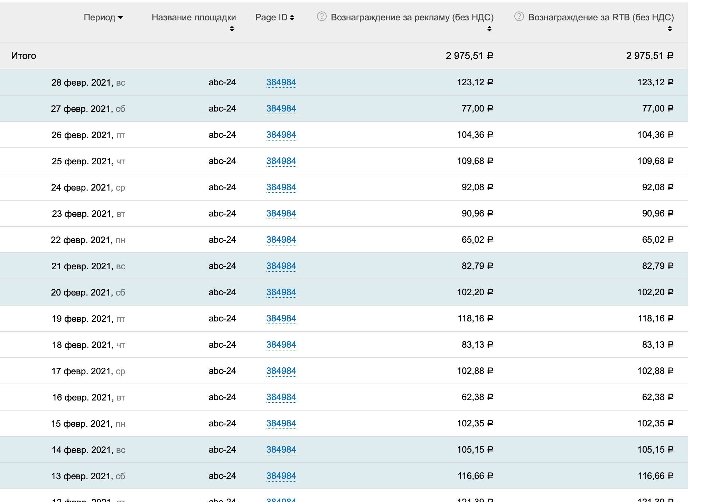
Task: Sort by Вознаграждение за рекламу arrows icon
Action: coord(489,29)
